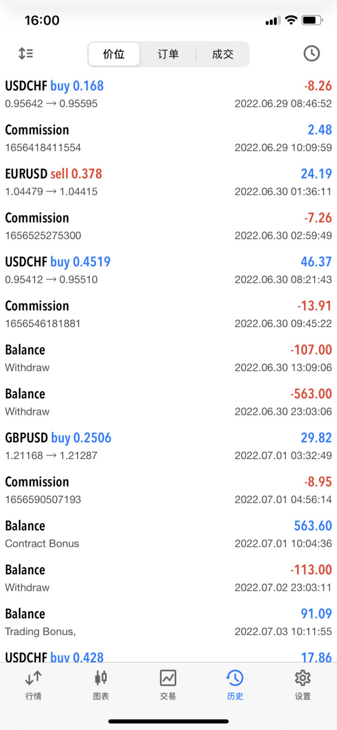337x730 pixels.
Task: Select the USDCHF buy 0.168 row
Action: pyautogui.click(x=168, y=94)
